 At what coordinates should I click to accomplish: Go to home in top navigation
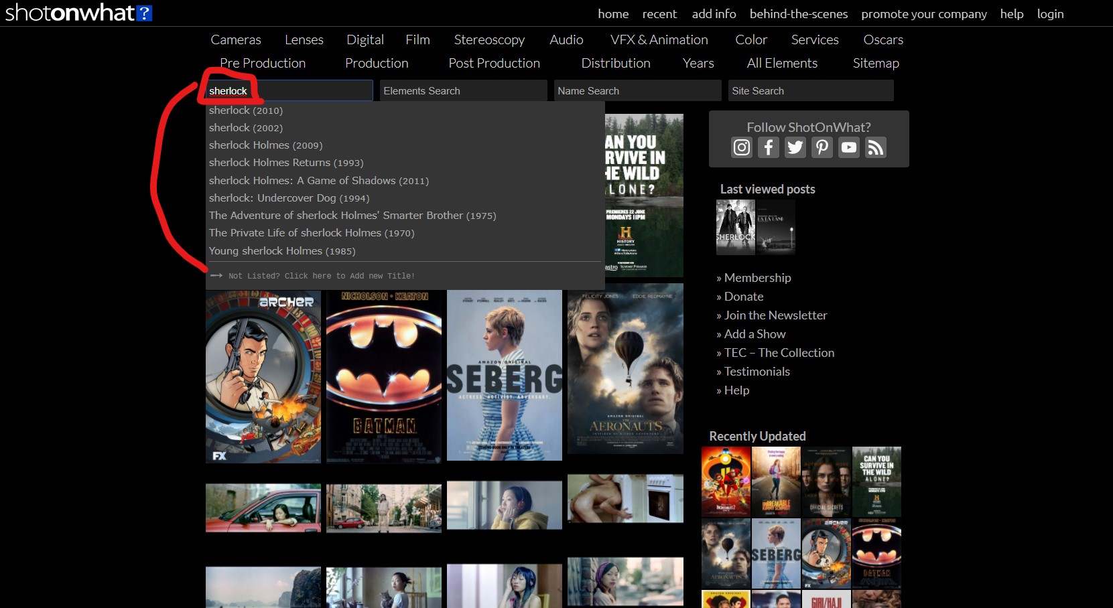[613, 14]
